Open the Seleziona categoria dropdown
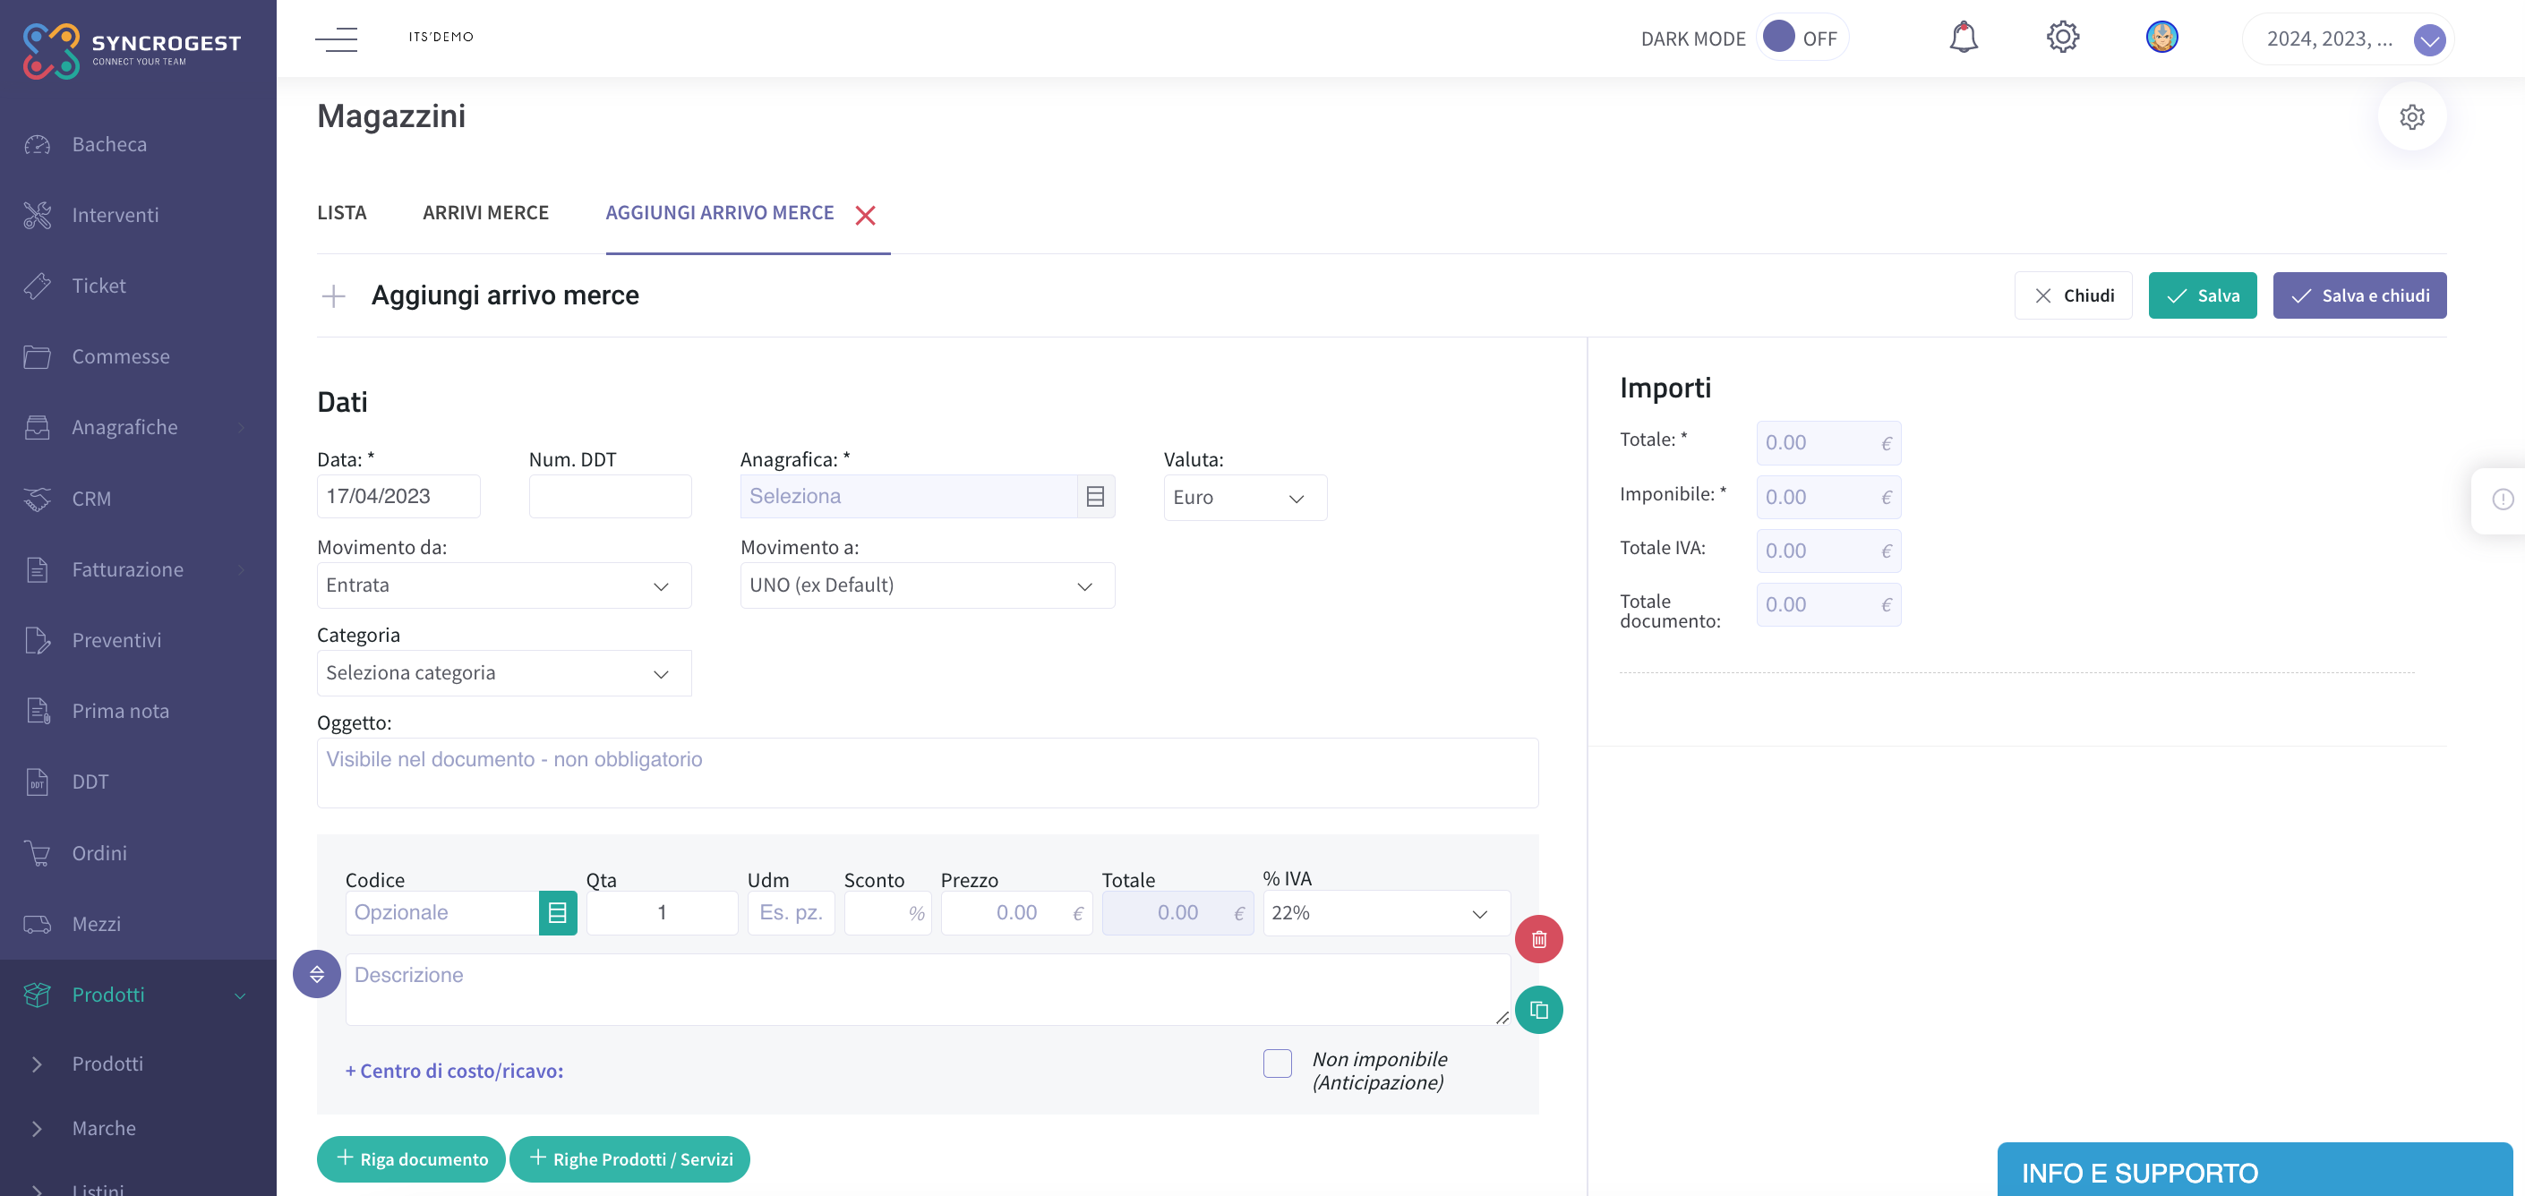2525x1196 pixels. [x=504, y=673]
